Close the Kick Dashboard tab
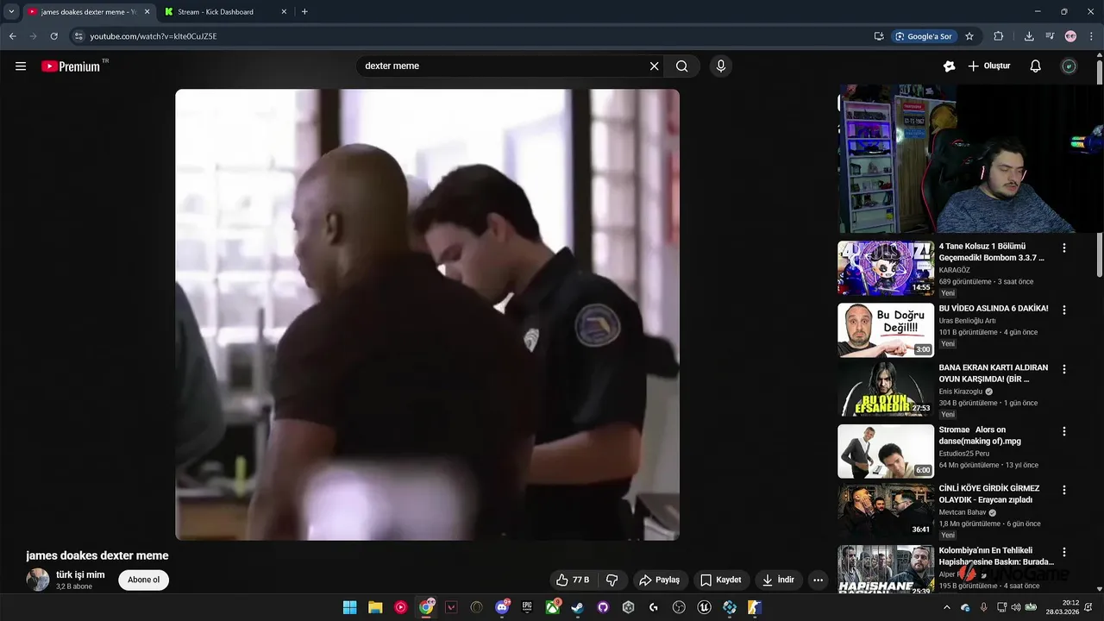The image size is (1104, 621). (284, 12)
